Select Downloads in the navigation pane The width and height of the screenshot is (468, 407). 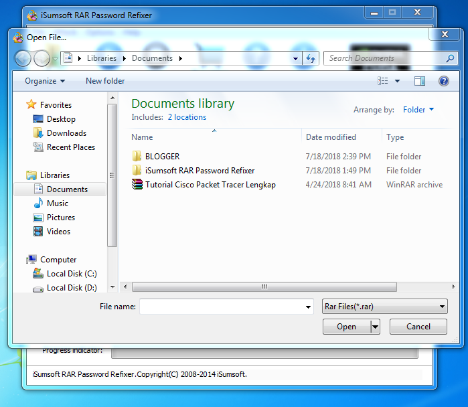click(x=66, y=133)
